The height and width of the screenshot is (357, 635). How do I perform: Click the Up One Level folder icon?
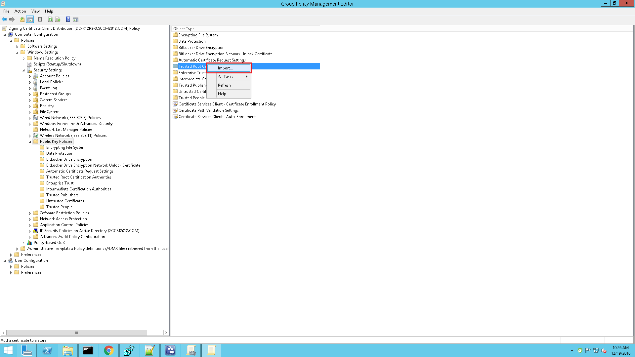22,20
